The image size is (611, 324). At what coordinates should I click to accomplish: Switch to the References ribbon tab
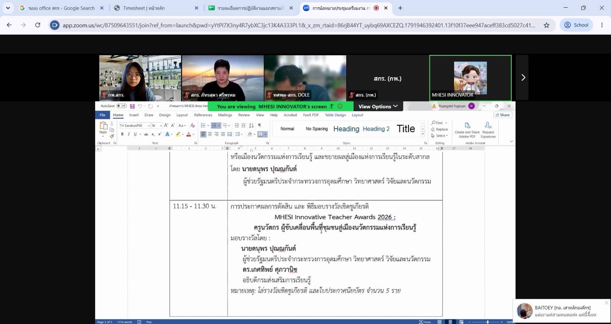pyautogui.click(x=203, y=115)
